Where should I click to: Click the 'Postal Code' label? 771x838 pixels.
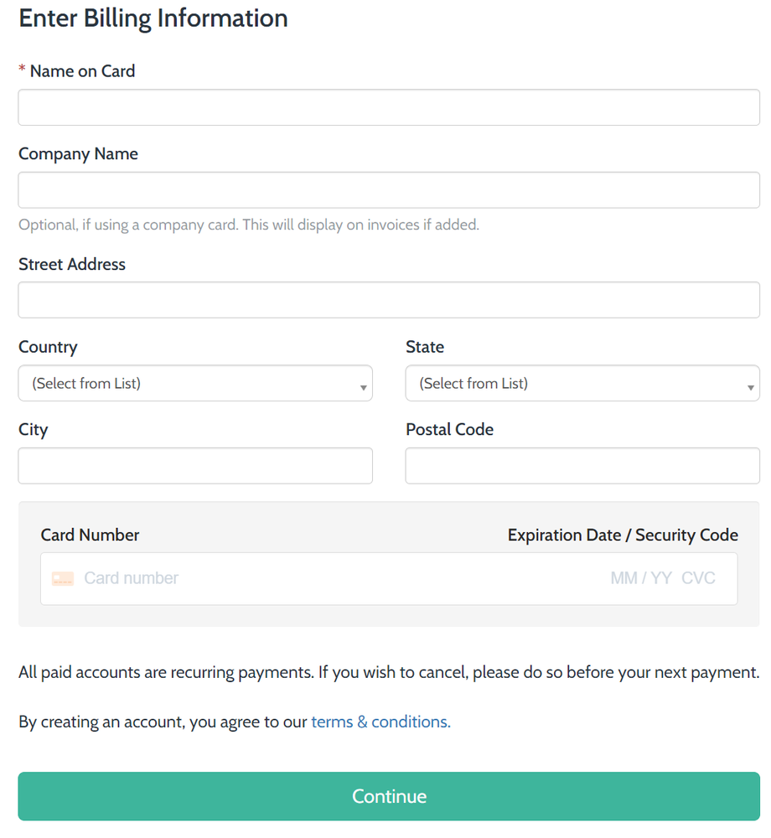pos(449,429)
